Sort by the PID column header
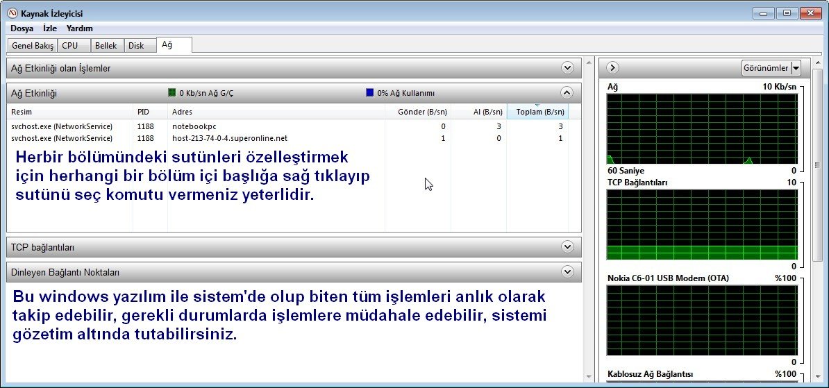 point(150,112)
